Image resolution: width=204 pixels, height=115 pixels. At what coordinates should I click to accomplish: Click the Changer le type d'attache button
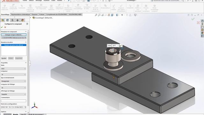(14, 35)
